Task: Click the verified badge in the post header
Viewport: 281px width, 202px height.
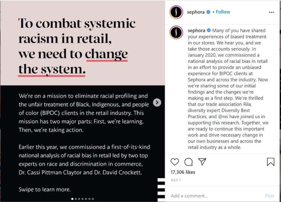Action: 209,12
